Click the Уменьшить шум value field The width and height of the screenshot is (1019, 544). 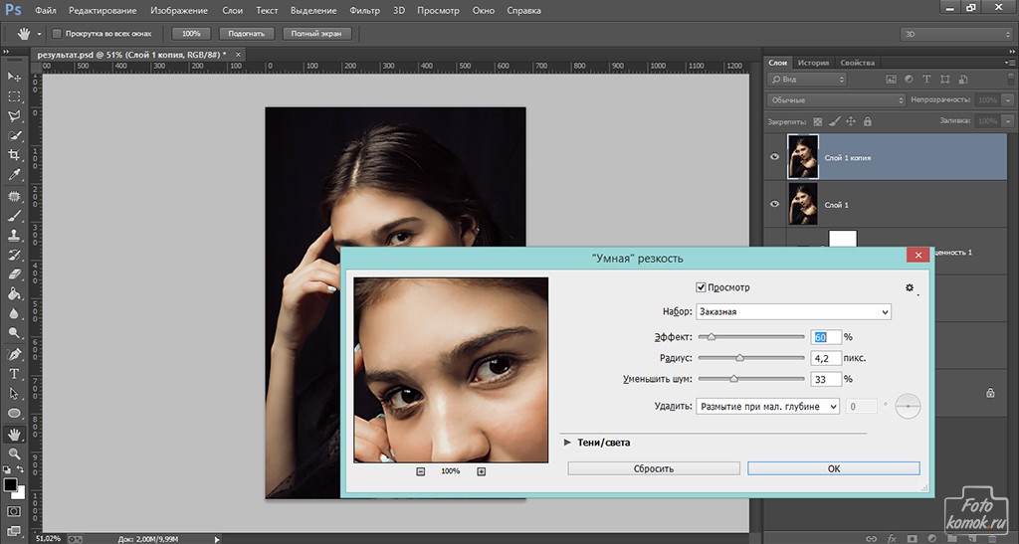click(825, 379)
